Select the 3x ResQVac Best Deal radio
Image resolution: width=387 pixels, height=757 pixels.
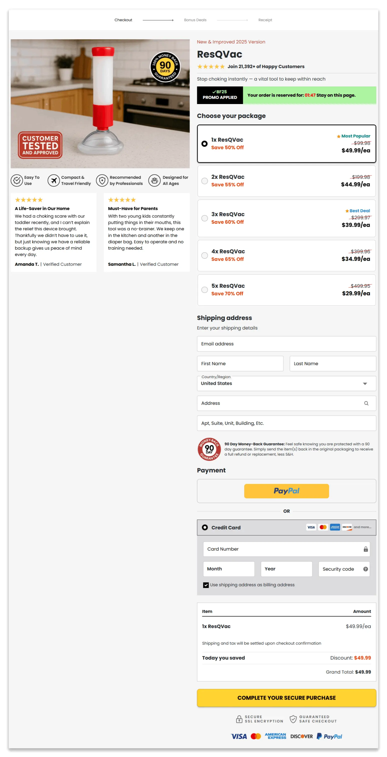204,218
